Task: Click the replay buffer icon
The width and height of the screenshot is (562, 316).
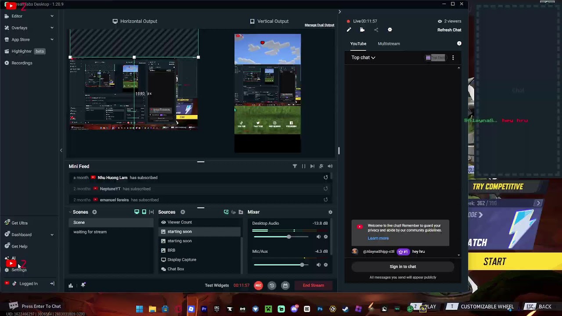Action: (x=272, y=285)
